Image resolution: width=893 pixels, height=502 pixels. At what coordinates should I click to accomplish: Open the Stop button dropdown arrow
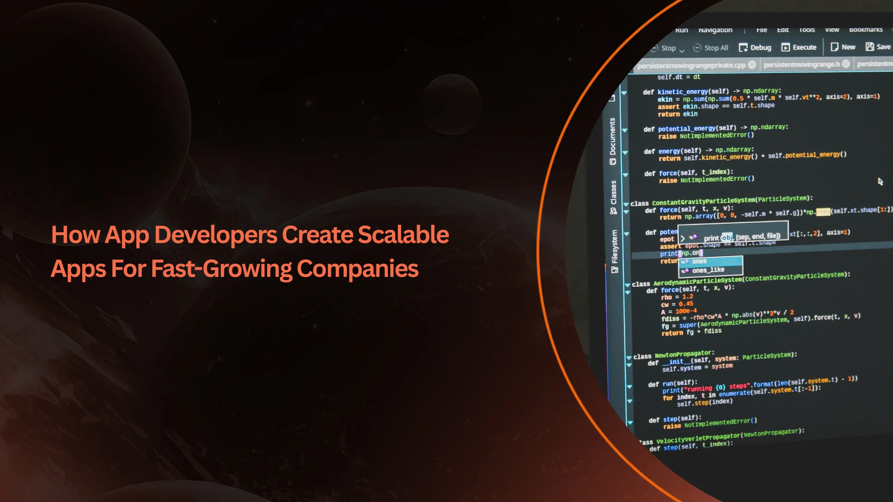682,51
